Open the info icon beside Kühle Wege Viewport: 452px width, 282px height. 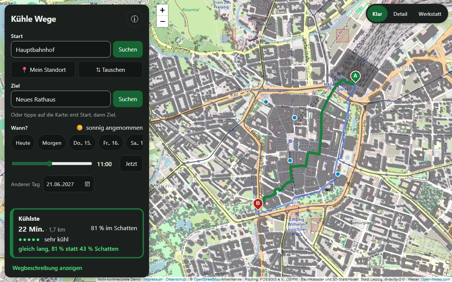[134, 19]
